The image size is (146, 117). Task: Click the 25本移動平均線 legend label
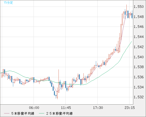pos(60,113)
